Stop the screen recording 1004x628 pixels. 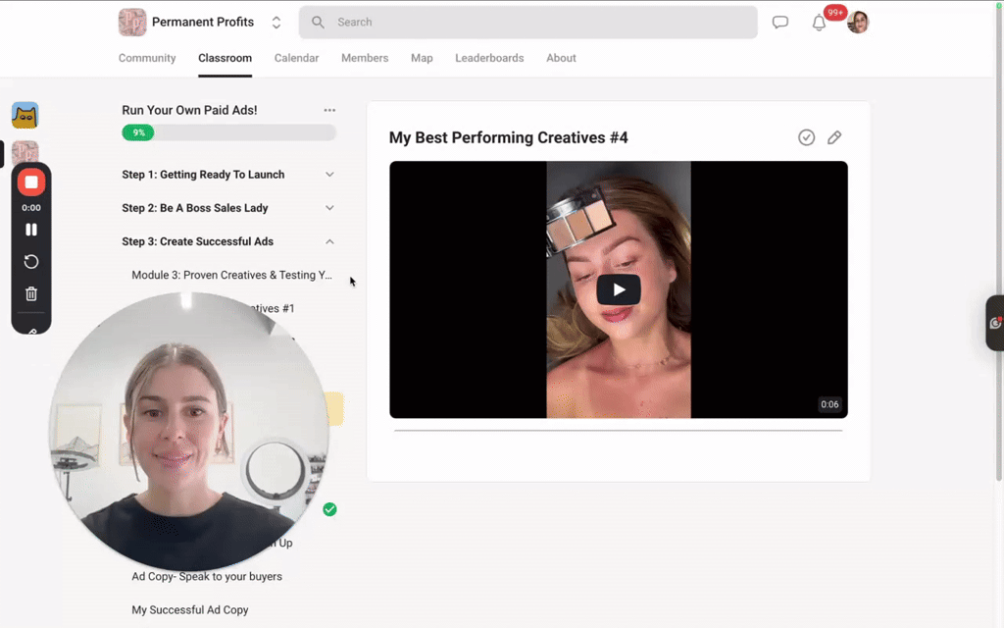click(x=30, y=182)
